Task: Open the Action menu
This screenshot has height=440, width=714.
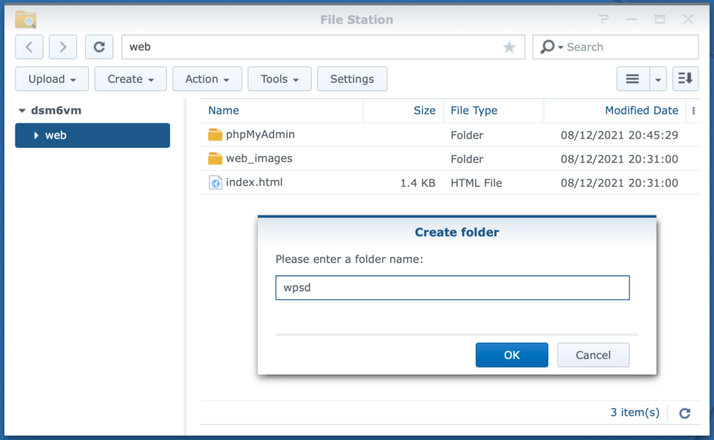Action: coord(206,79)
